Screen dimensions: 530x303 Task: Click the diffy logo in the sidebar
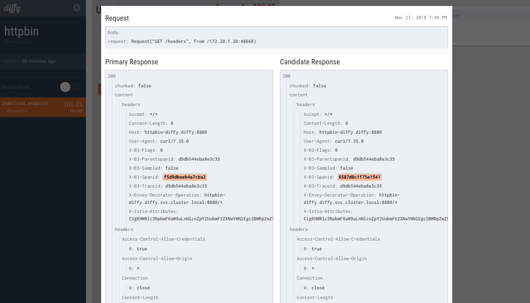coord(12,8)
